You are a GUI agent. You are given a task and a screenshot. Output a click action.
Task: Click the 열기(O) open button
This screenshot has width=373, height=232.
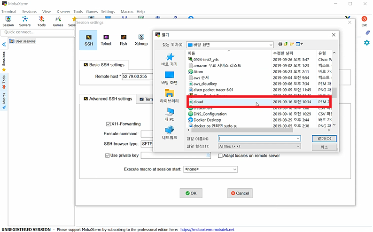tap(324, 139)
